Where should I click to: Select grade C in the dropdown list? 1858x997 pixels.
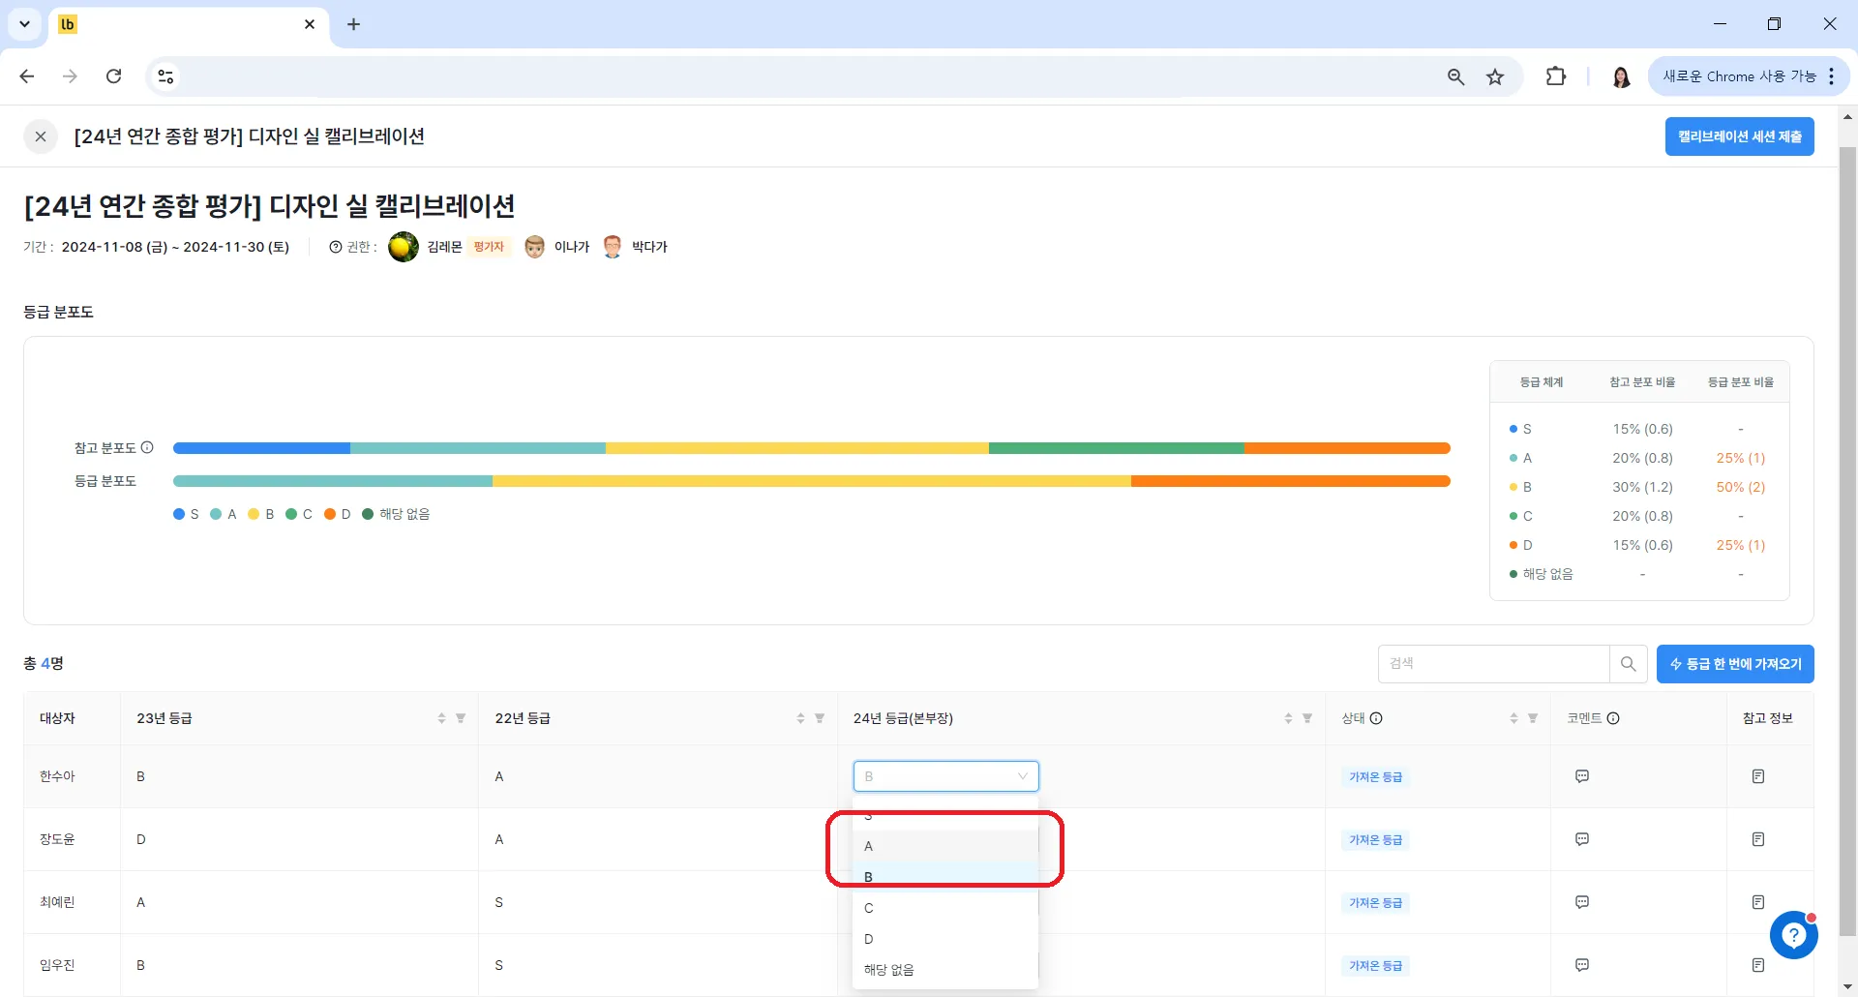point(945,908)
